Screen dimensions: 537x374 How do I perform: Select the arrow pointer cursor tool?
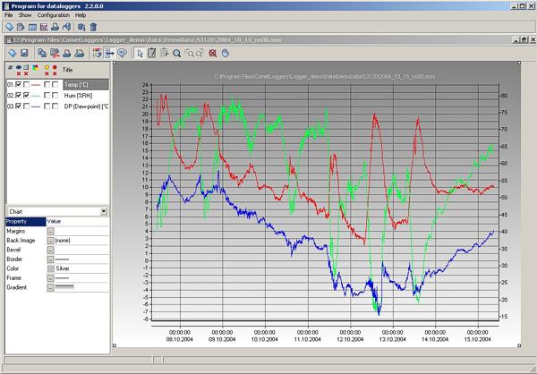(139, 53)
